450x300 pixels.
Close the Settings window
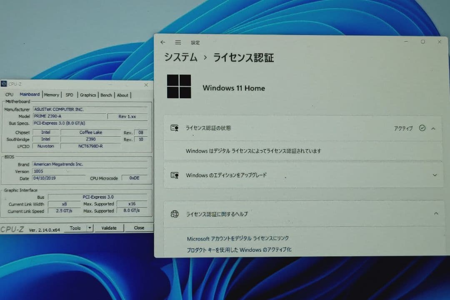click(x=440, y=42)
